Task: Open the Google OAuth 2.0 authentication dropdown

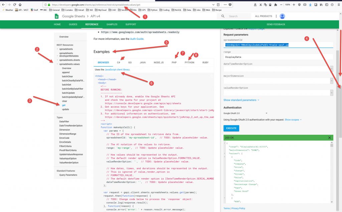Action: tap(266, 113)
